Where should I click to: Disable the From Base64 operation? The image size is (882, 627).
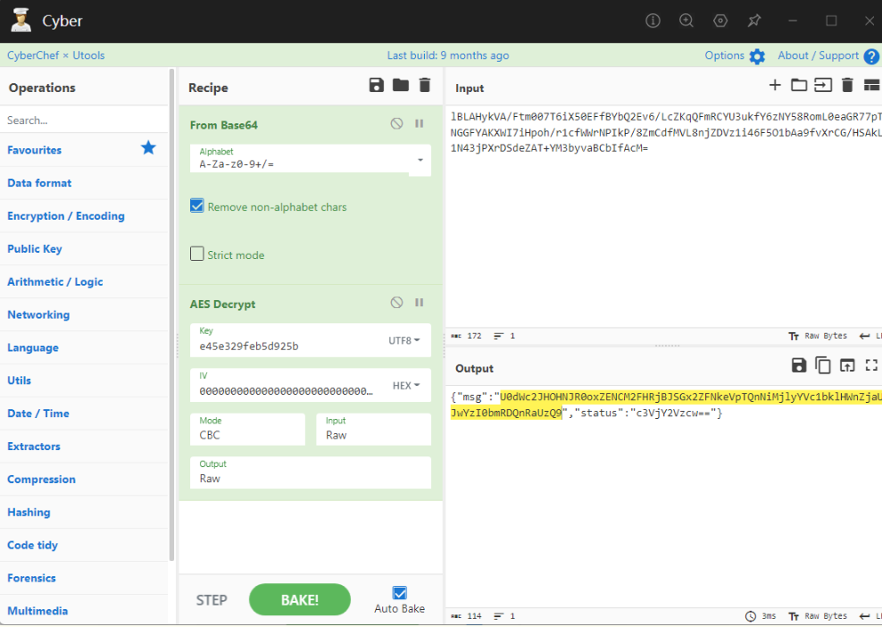click(396, 124)
